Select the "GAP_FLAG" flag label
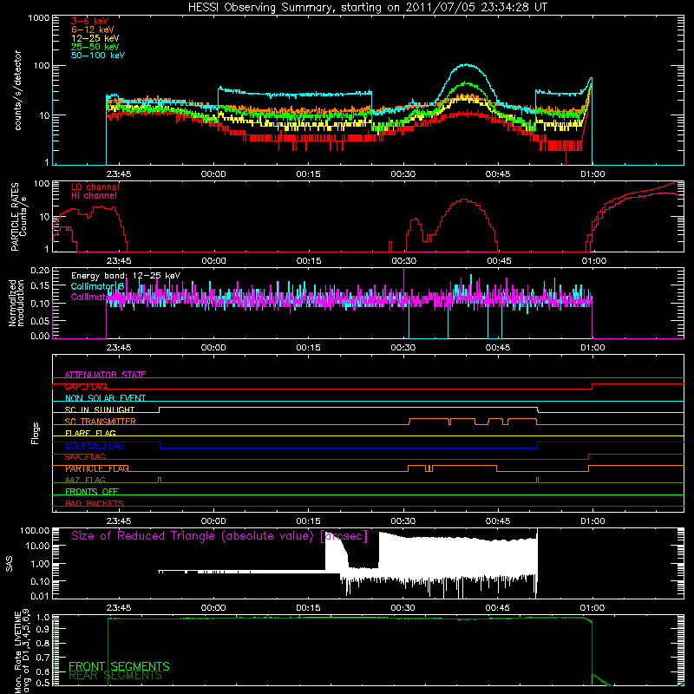The width and height of the screenshot is (694, 694). (86, 386)
